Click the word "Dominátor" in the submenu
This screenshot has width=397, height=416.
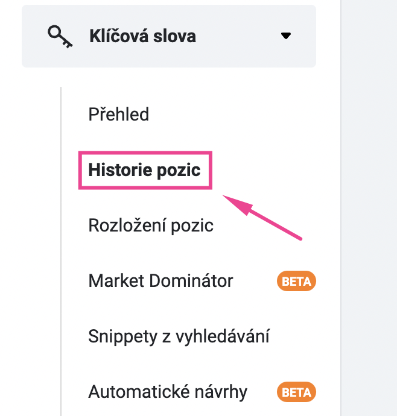191,281
